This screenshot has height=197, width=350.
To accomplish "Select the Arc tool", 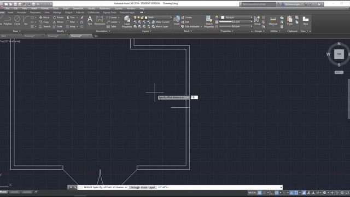I will 26,21.
